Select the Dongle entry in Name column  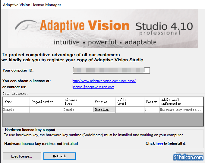[16, 110]
